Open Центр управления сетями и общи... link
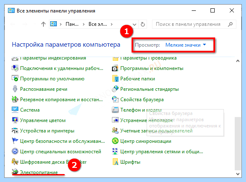This screenshot has width=246, height=182. coord(162,152)
